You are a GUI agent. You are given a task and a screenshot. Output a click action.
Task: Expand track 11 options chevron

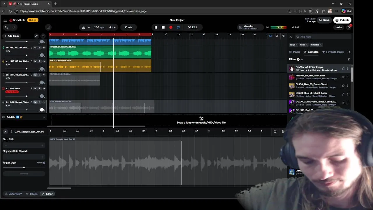[x=44, y=61]
